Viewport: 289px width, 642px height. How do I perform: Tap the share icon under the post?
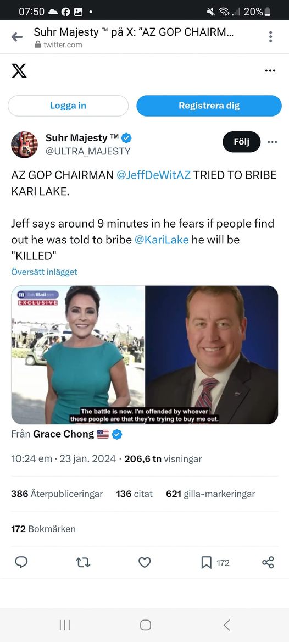click(268, 562)
